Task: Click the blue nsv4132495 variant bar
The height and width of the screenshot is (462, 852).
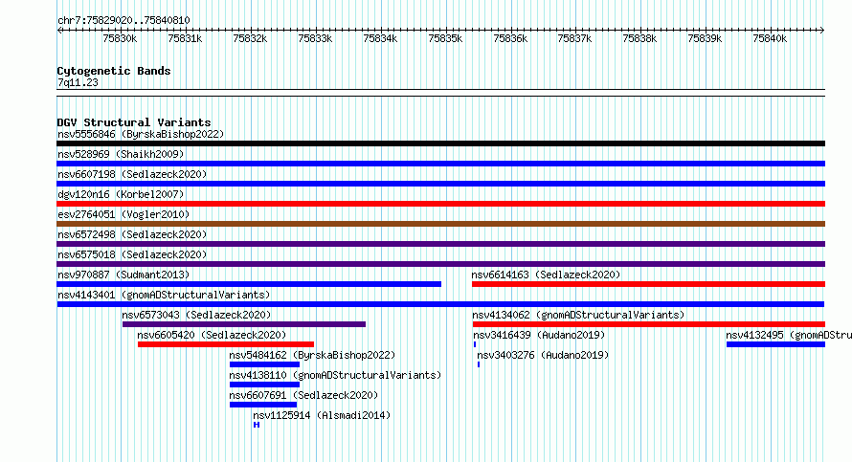Action: pos(776,344)
